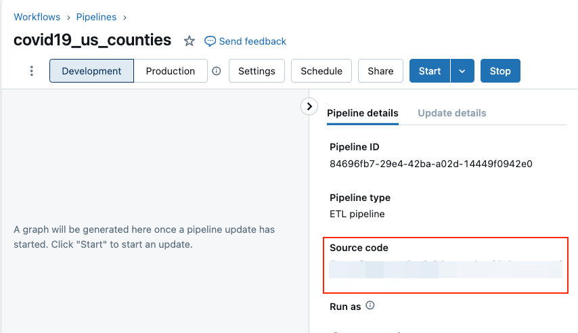Click the info icon beside Production
The height and width of the screenshot is (333, 578).
217,71
